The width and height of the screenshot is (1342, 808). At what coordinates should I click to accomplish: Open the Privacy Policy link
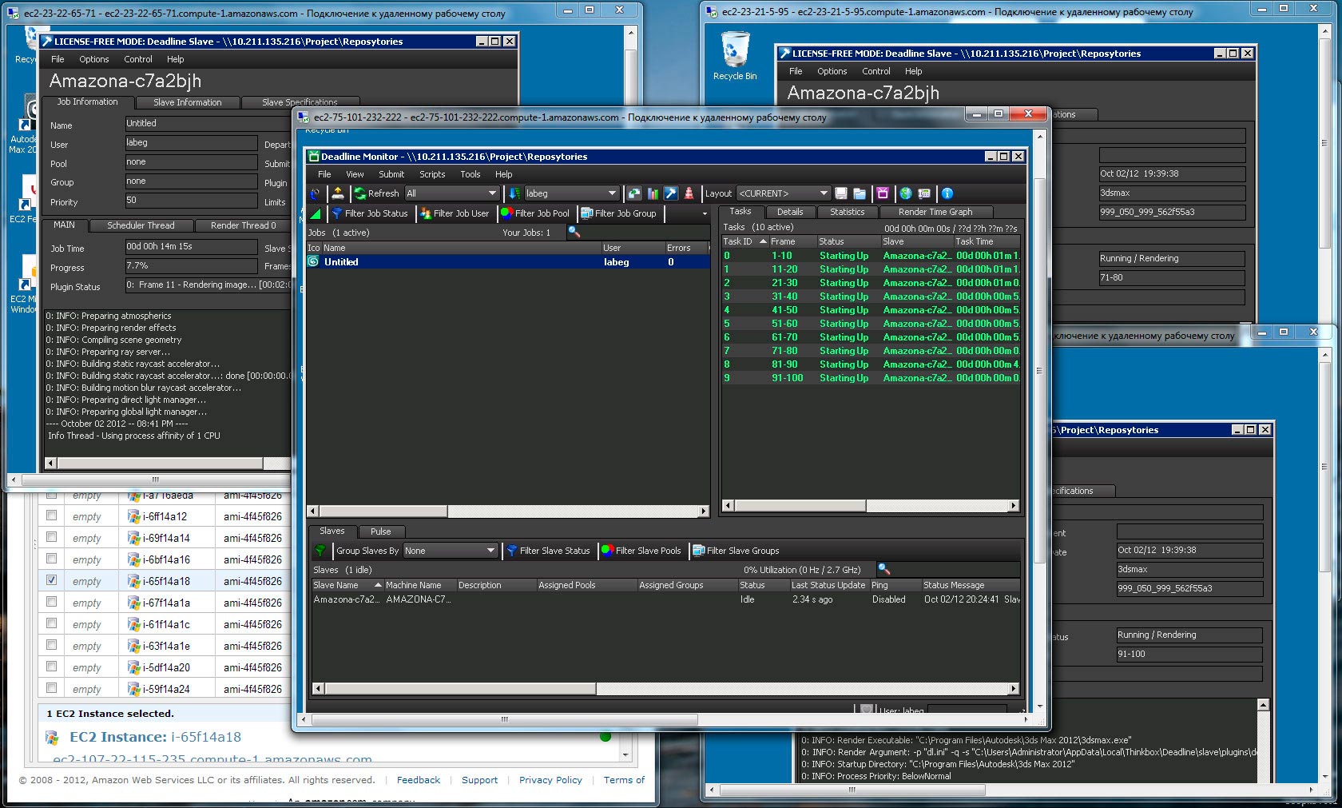point(550,780)
